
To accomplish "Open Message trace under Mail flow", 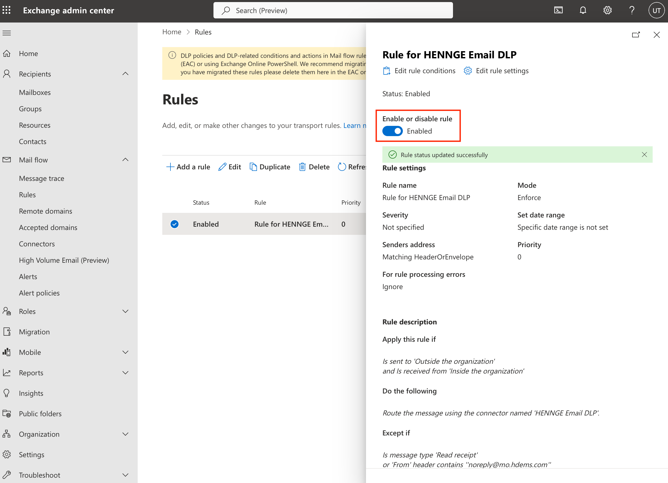I will [x=41, y=178].
